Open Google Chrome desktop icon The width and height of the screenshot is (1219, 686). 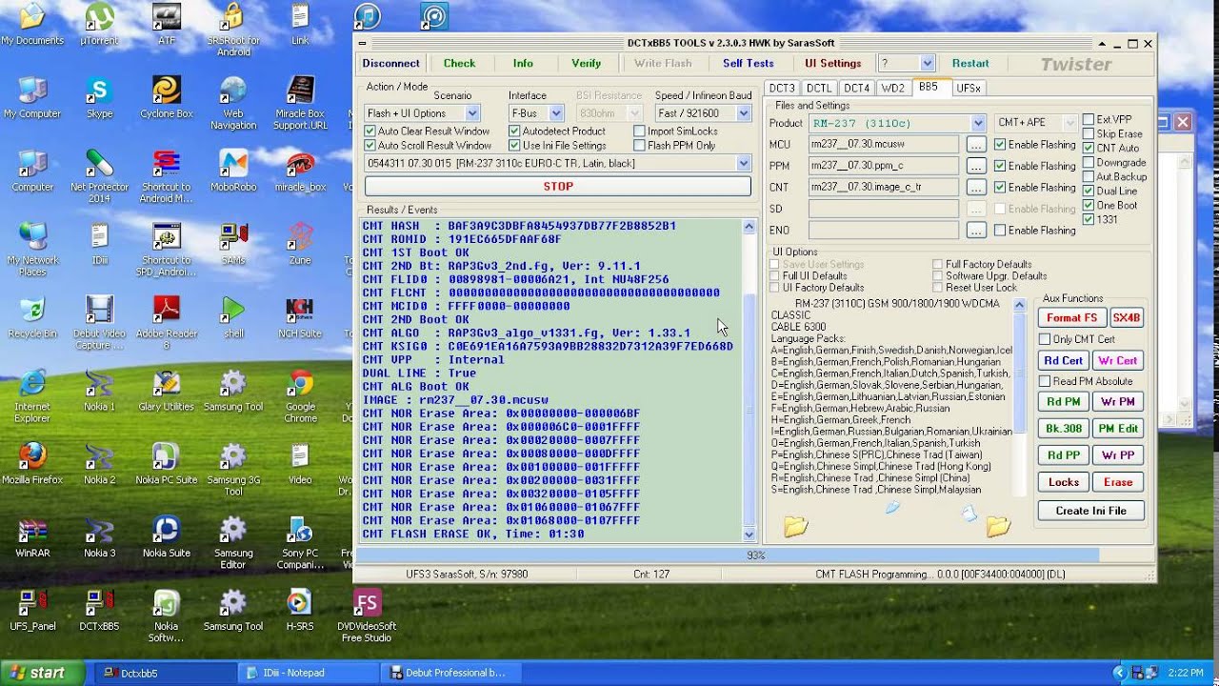pyautogui.click(x=301, y=396)
